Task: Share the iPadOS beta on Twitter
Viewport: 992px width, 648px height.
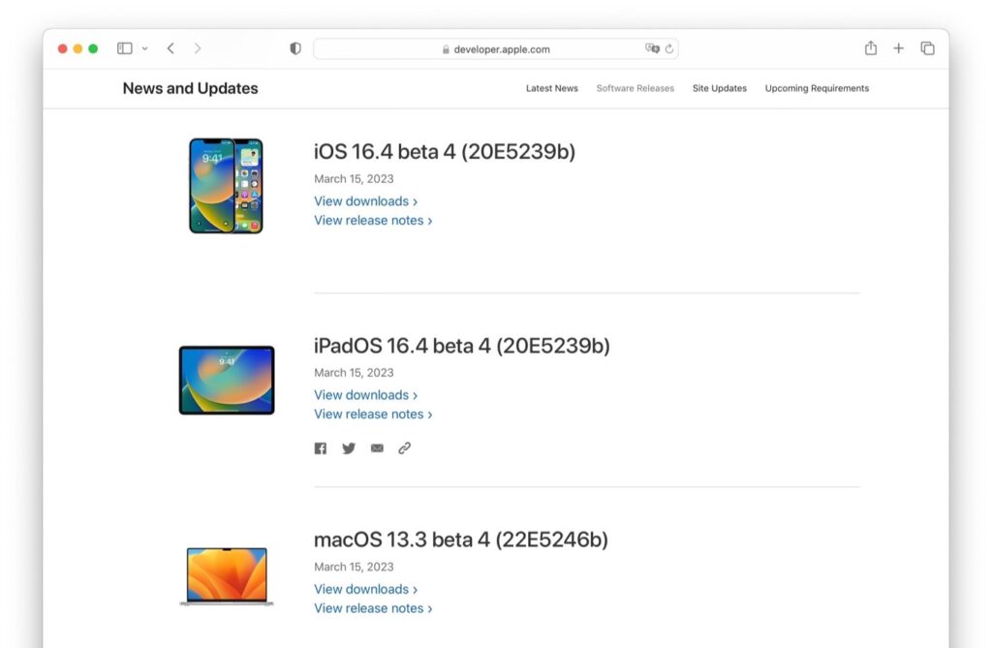Action: click(x=349, y=447)
